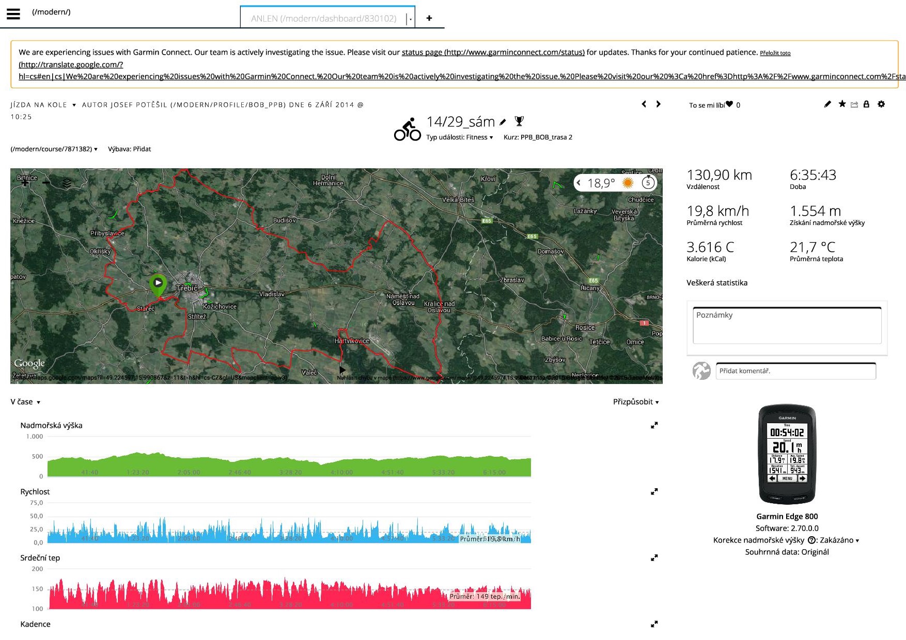Zoom in on the map
The height and width of the screenshot is (640, 906).
pyautogui.click(x=25, y=182)
